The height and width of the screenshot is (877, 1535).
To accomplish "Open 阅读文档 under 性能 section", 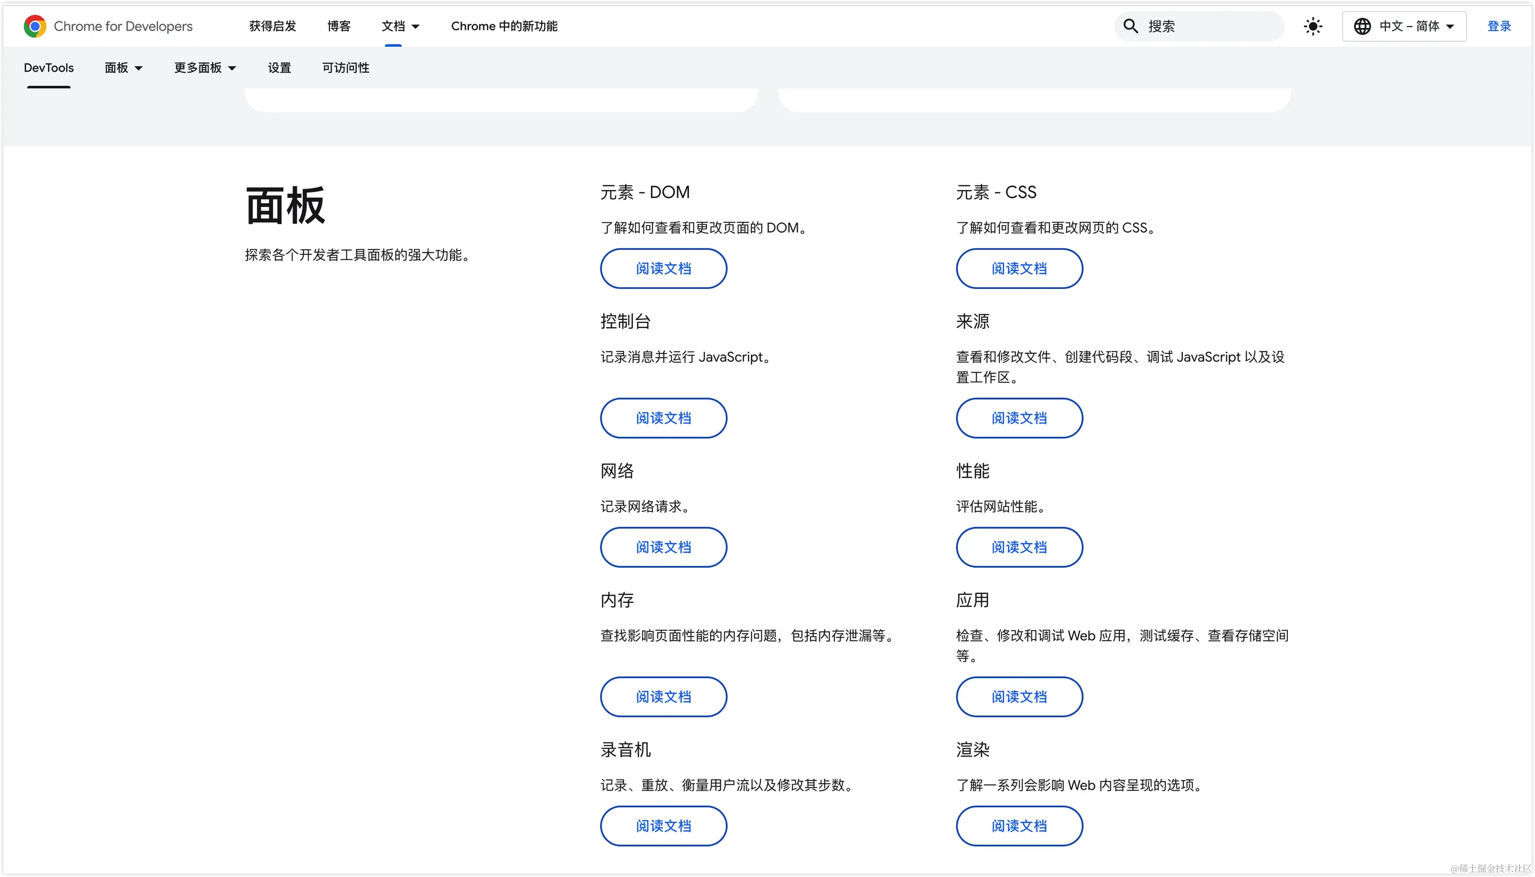I will 1019,547.
